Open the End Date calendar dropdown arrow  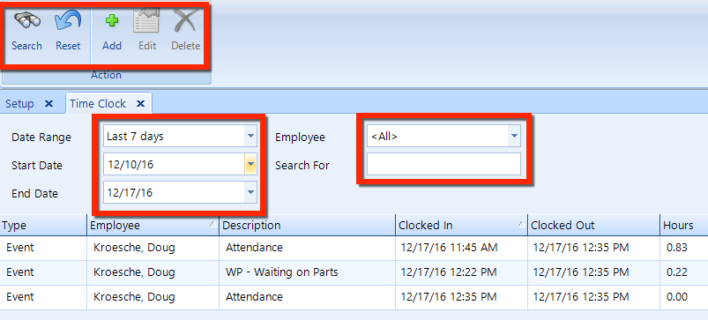[x=250, y=193]
